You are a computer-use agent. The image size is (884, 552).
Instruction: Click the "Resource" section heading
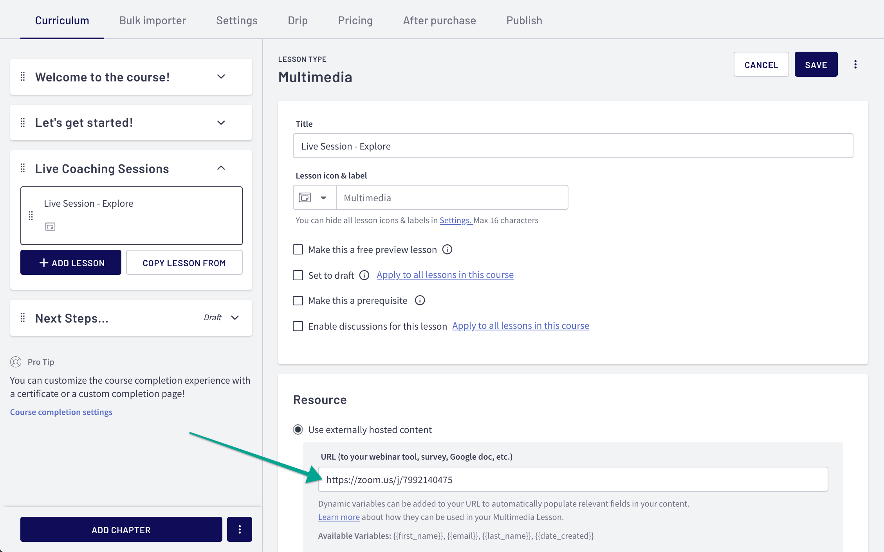320,400
